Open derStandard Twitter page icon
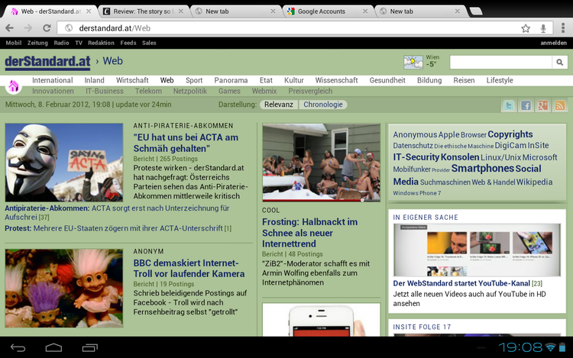 [x=508, y=105]
